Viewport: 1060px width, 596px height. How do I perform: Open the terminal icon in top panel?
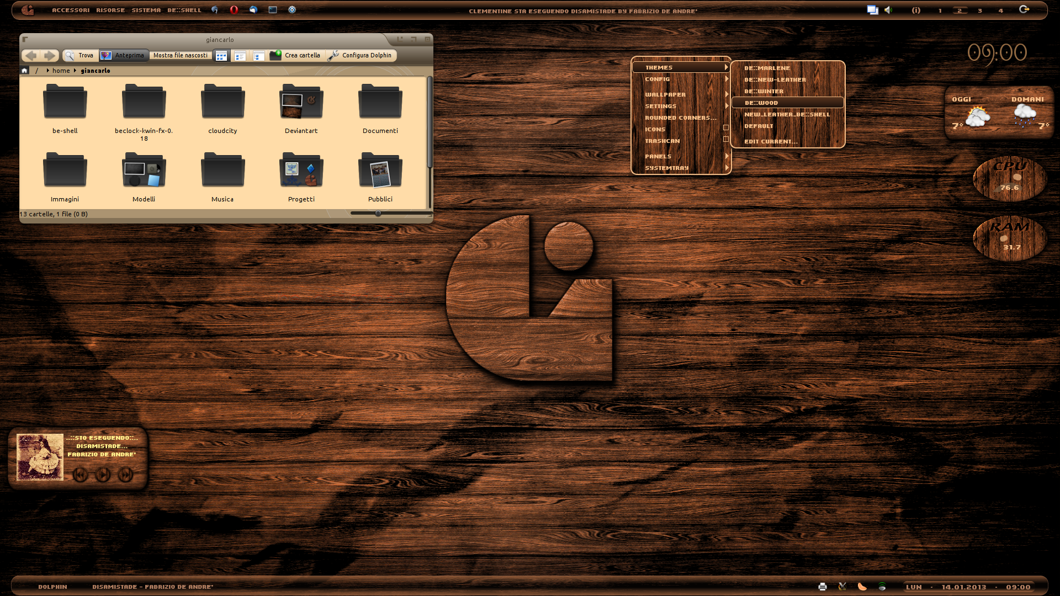(273, 10)
